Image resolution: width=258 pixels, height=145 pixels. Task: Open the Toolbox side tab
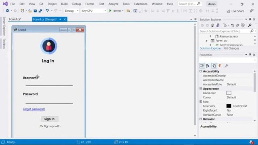[4, 43]
